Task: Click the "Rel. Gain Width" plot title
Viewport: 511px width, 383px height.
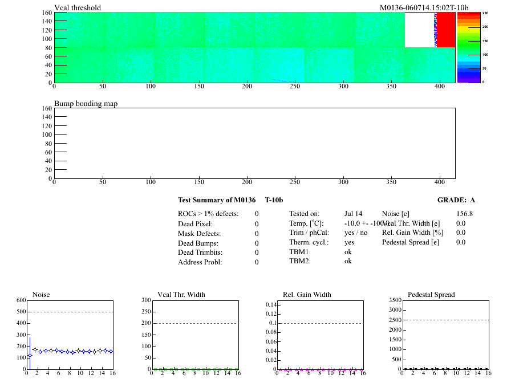Action: 307,295
